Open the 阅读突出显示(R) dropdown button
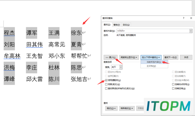 (129, 57)
